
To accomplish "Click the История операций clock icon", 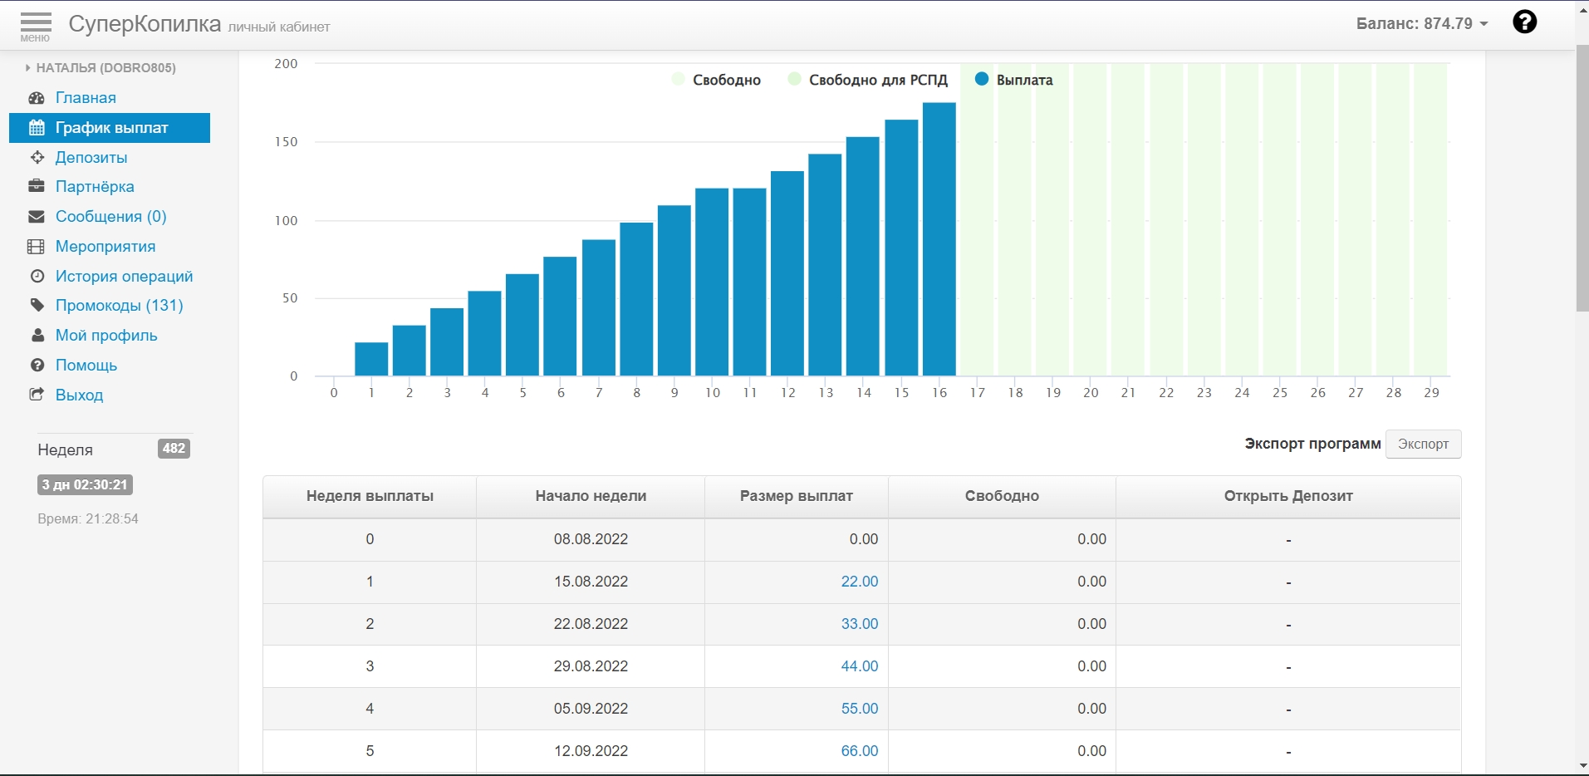I will tap(37, 277).
